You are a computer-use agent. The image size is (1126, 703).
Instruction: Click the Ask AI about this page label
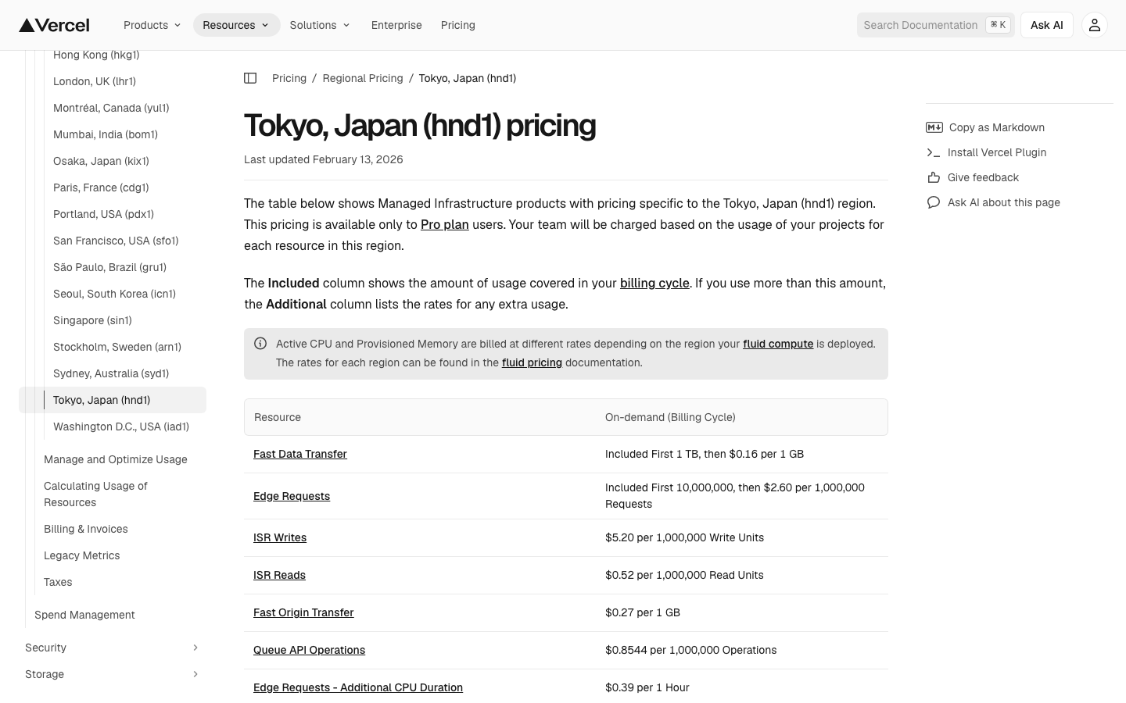(1004, 202)
